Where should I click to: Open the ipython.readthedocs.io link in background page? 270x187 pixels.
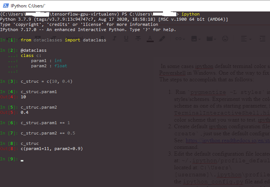[x=228, y=140]
